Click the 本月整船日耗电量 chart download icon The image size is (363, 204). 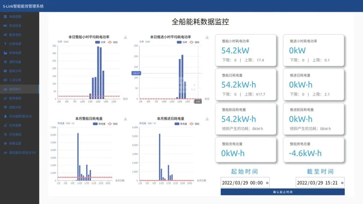[x=125, y=119]
